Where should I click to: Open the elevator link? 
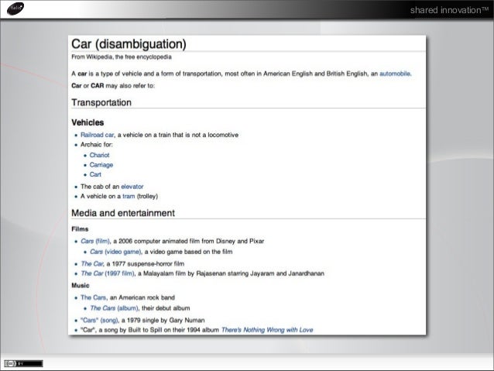[132, 187]
